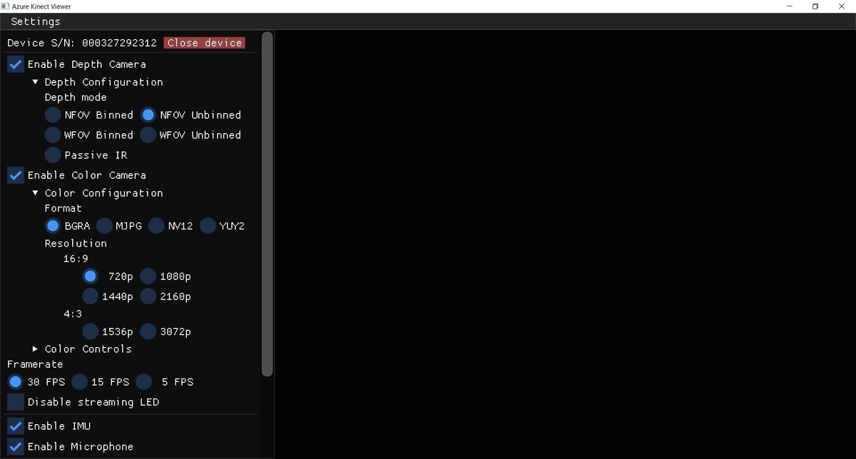Choose YUY2 color format
The width and height of the screenshot is (856, 459).
[x=208, y=226]
